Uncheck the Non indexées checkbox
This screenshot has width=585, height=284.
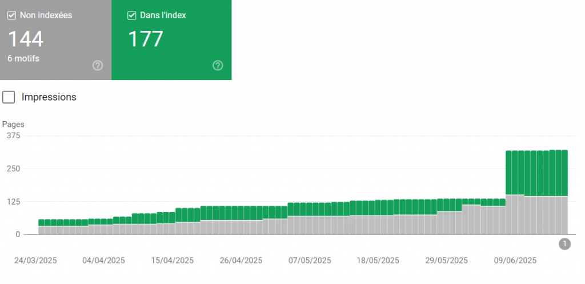pos(11,15)
